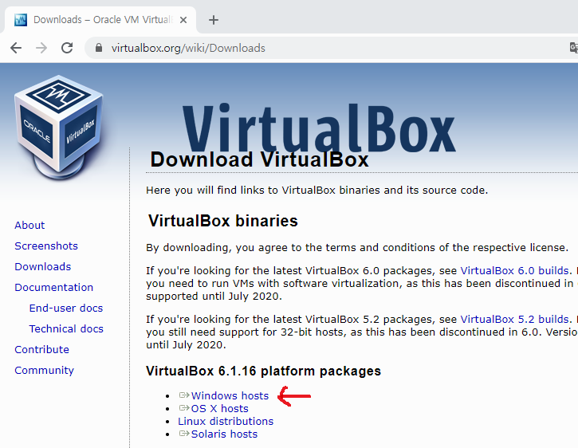Click external link icon beside OS X hosts

click(184, 408)
